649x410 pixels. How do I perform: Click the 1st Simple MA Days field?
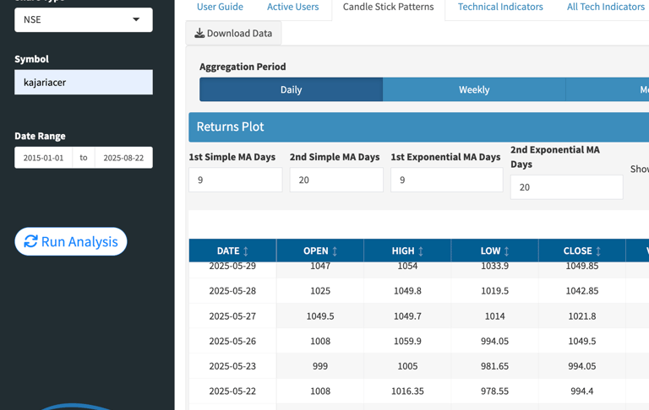pos(236,180)
